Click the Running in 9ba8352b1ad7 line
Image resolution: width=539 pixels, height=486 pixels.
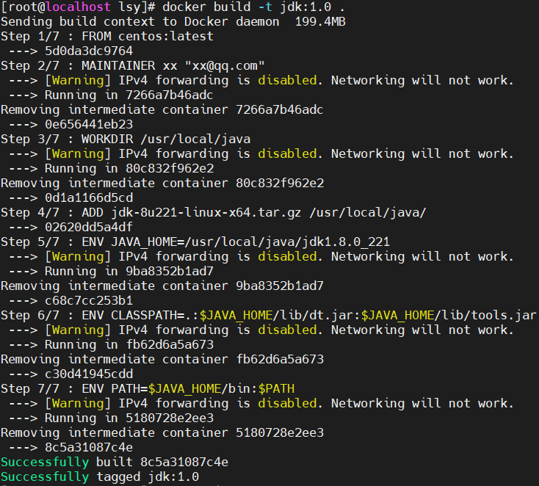[x=111, y=271]
